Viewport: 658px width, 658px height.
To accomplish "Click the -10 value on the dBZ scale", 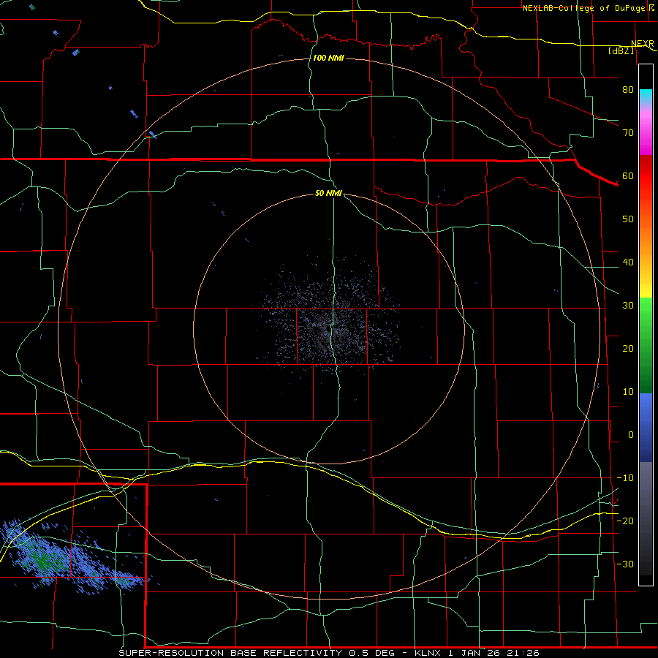I will coord(625,478).
